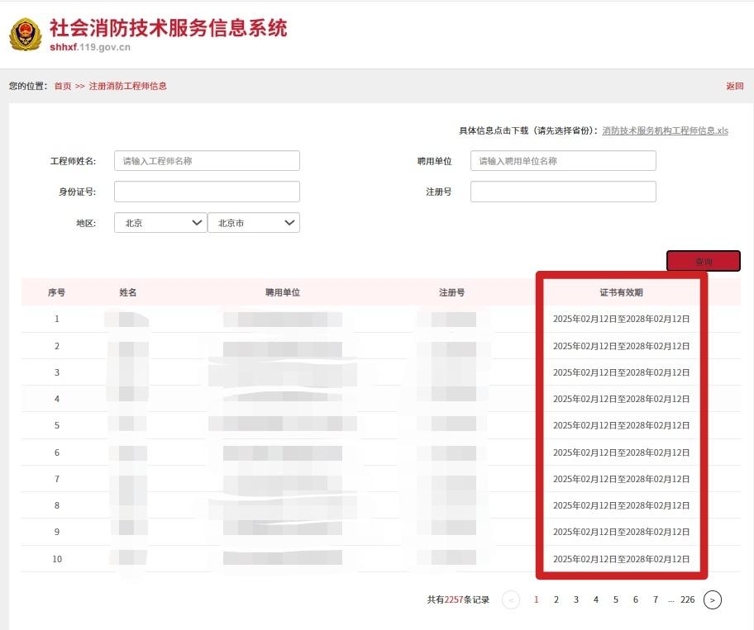Open the 北京 province dropdown
The height and width of the screenshot is (630, 754).
coord(160,223)
